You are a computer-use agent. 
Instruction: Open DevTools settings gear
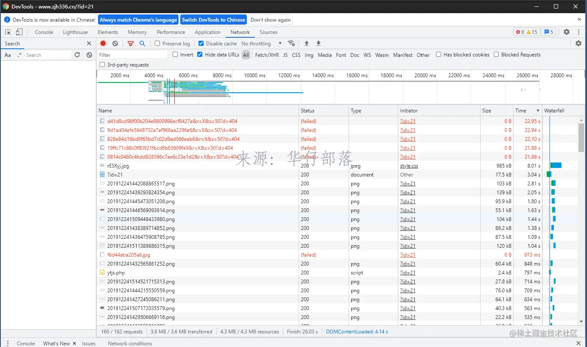click(567, 32)
